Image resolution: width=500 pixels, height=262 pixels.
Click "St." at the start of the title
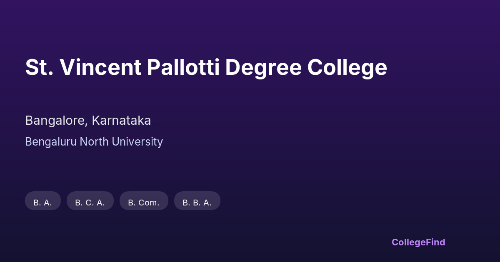click(39, 67)
